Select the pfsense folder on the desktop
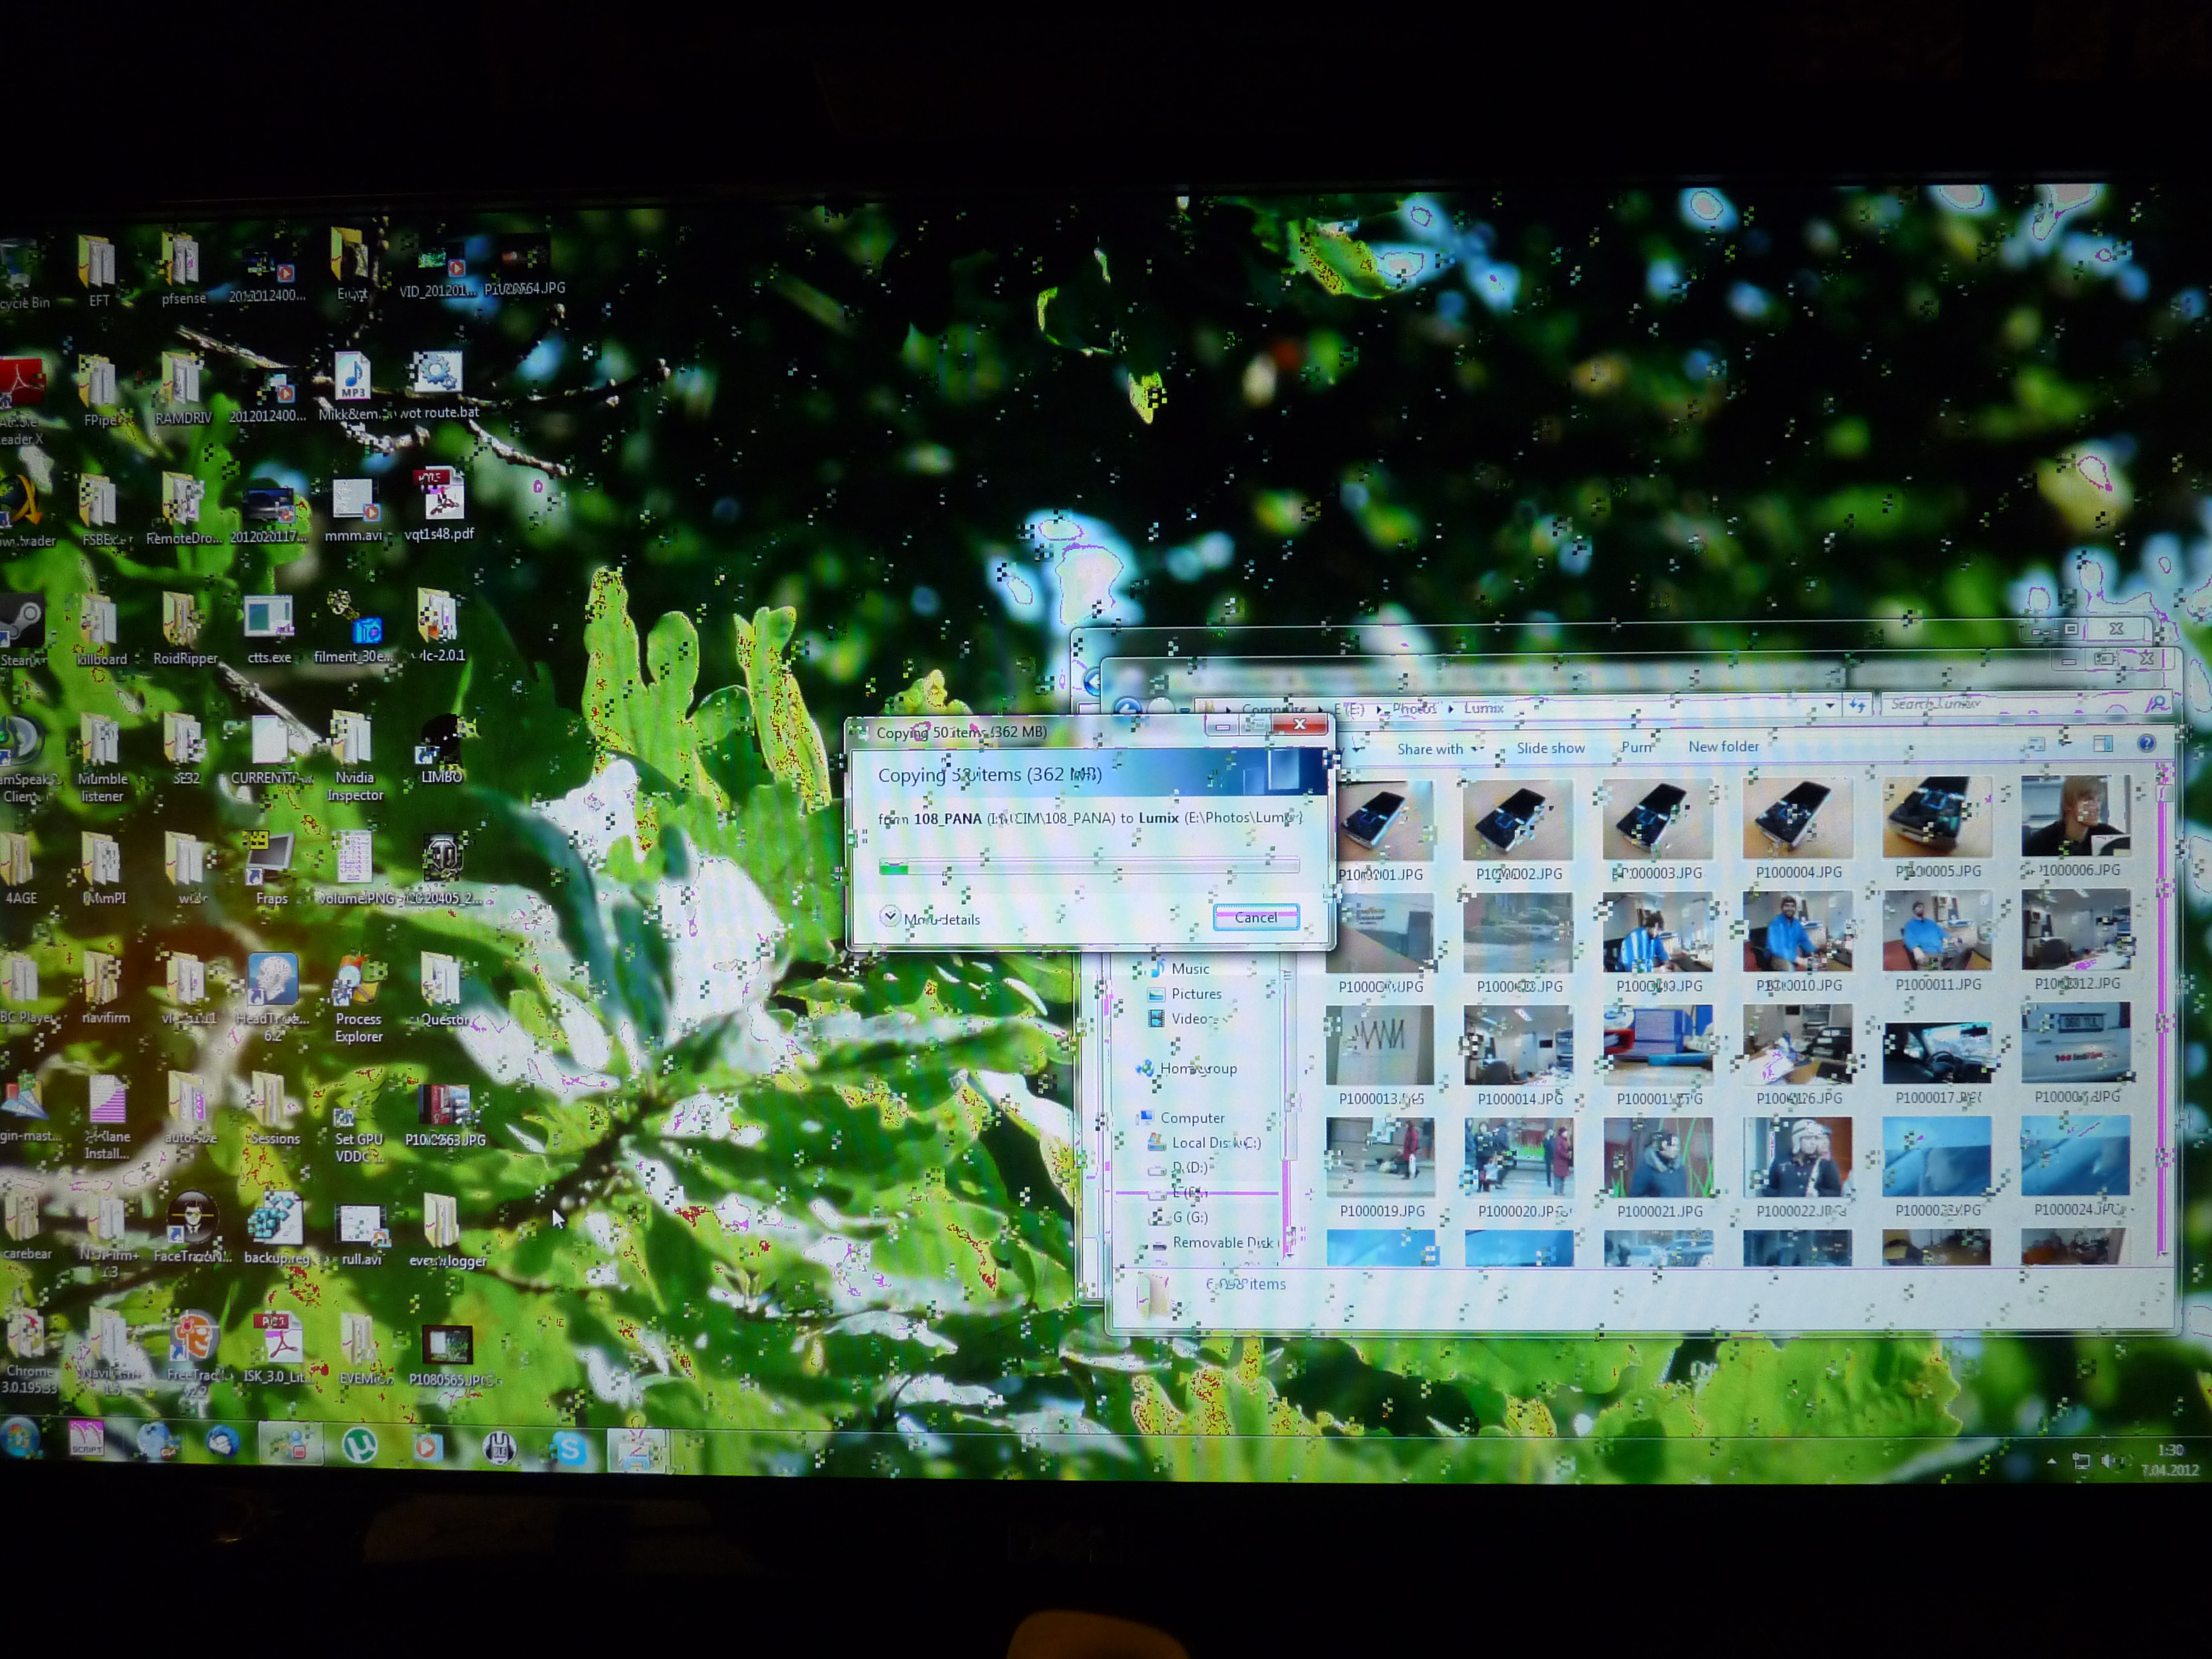2212x1659 pixels. (x=183, y=268)
